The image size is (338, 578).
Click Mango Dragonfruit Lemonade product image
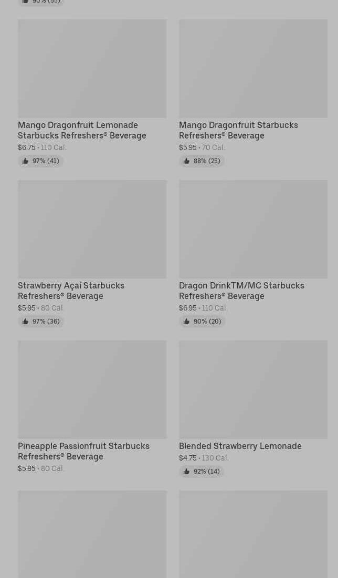[92, 68]
